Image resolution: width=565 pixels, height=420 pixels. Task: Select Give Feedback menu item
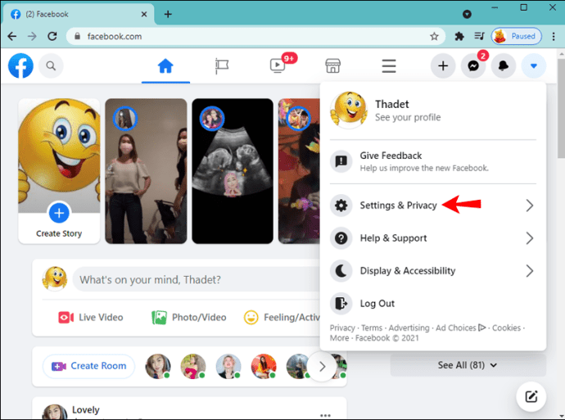[x=433, y=161]
